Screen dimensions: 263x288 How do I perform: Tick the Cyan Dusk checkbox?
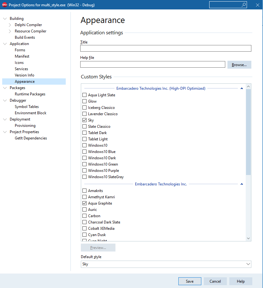(x=84, y=235)
